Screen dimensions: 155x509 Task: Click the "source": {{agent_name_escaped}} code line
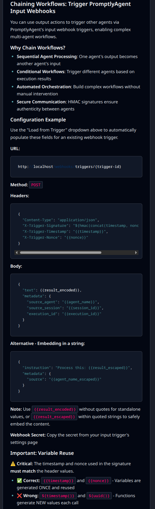pos(64,379)
